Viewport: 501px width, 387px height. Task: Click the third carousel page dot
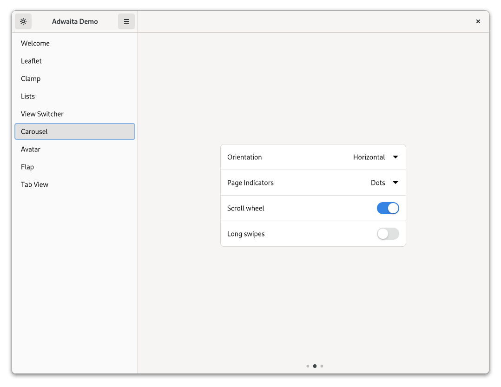click(322, 366)
